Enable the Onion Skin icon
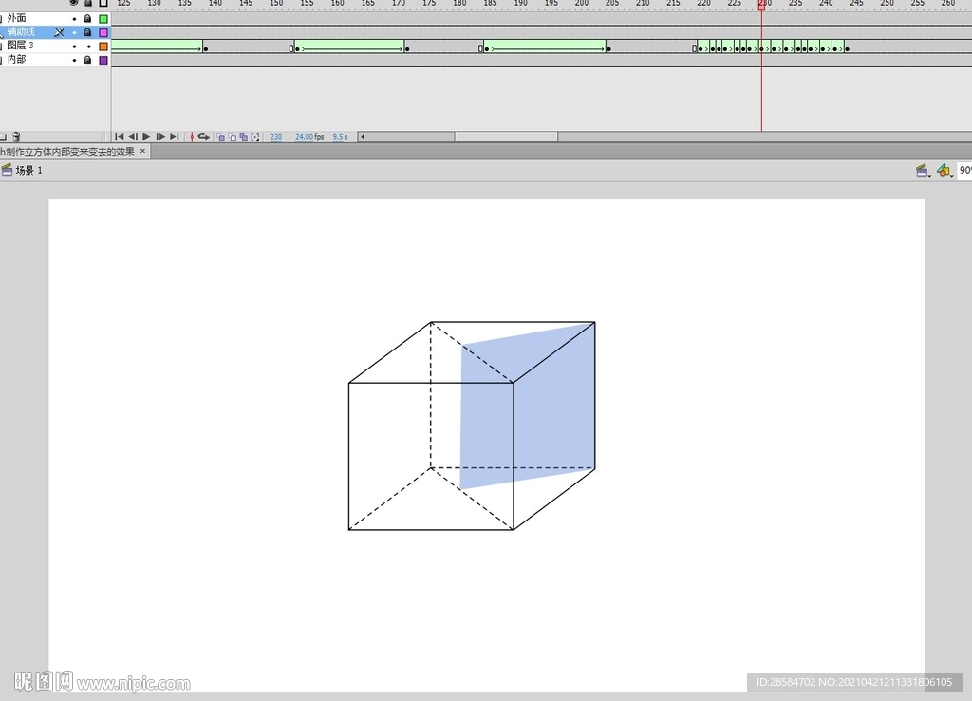 [x=221, y=137]
